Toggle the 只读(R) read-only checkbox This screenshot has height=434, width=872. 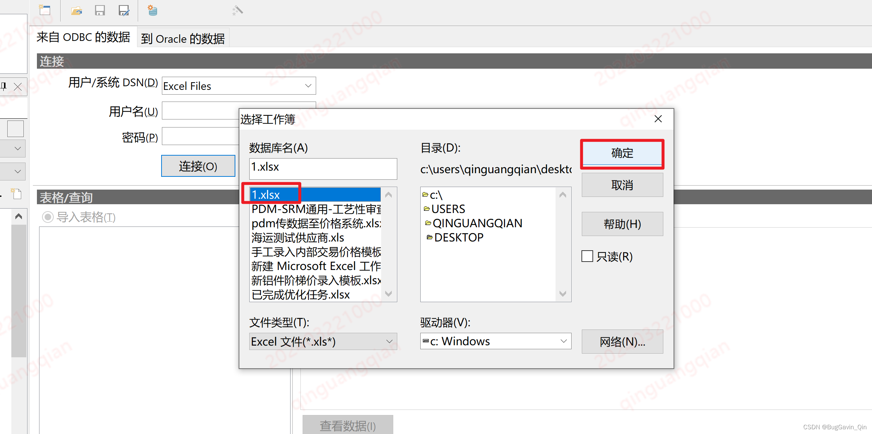point(587,256)
